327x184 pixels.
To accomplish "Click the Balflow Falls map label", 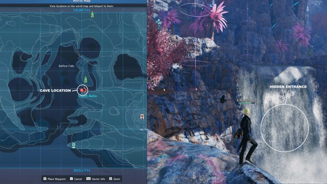I will [x=67, y=66].
